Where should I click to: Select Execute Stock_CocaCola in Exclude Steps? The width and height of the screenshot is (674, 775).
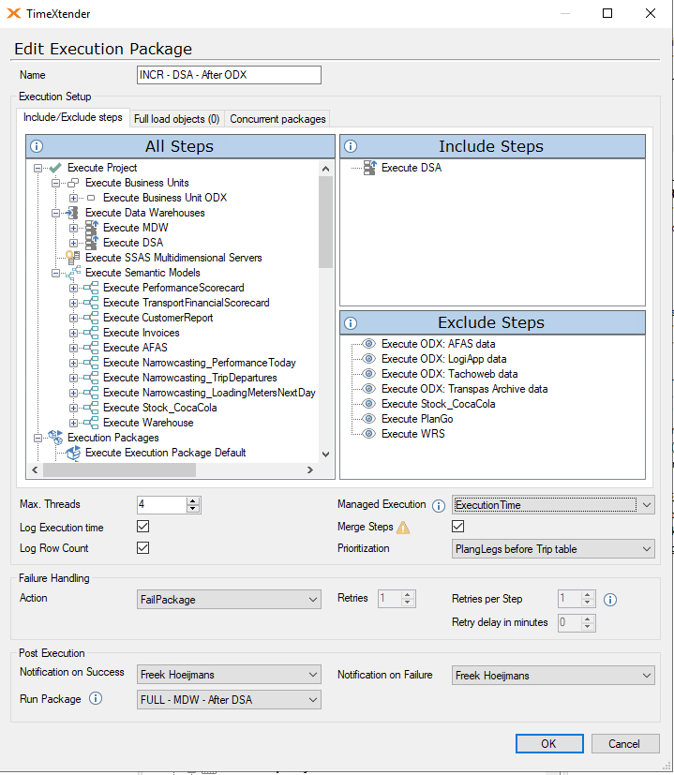[x=438, y=404]
